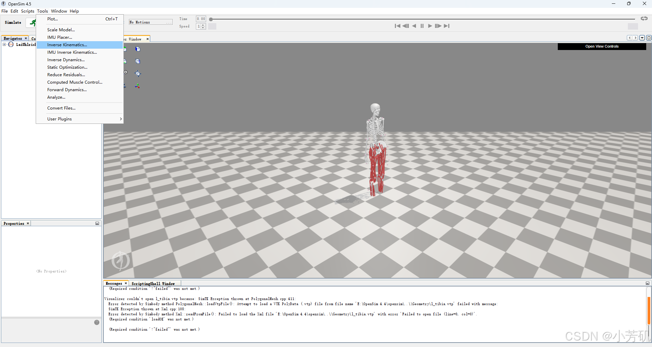Click the skip-to-last-frame playback control
The height and width of the screenshot is (347, 652).
(x=447, y=26)
